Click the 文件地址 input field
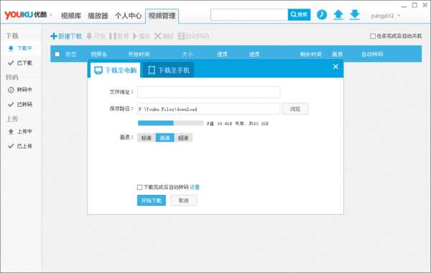Screen dimensions: 431x273 coord(208,92)
